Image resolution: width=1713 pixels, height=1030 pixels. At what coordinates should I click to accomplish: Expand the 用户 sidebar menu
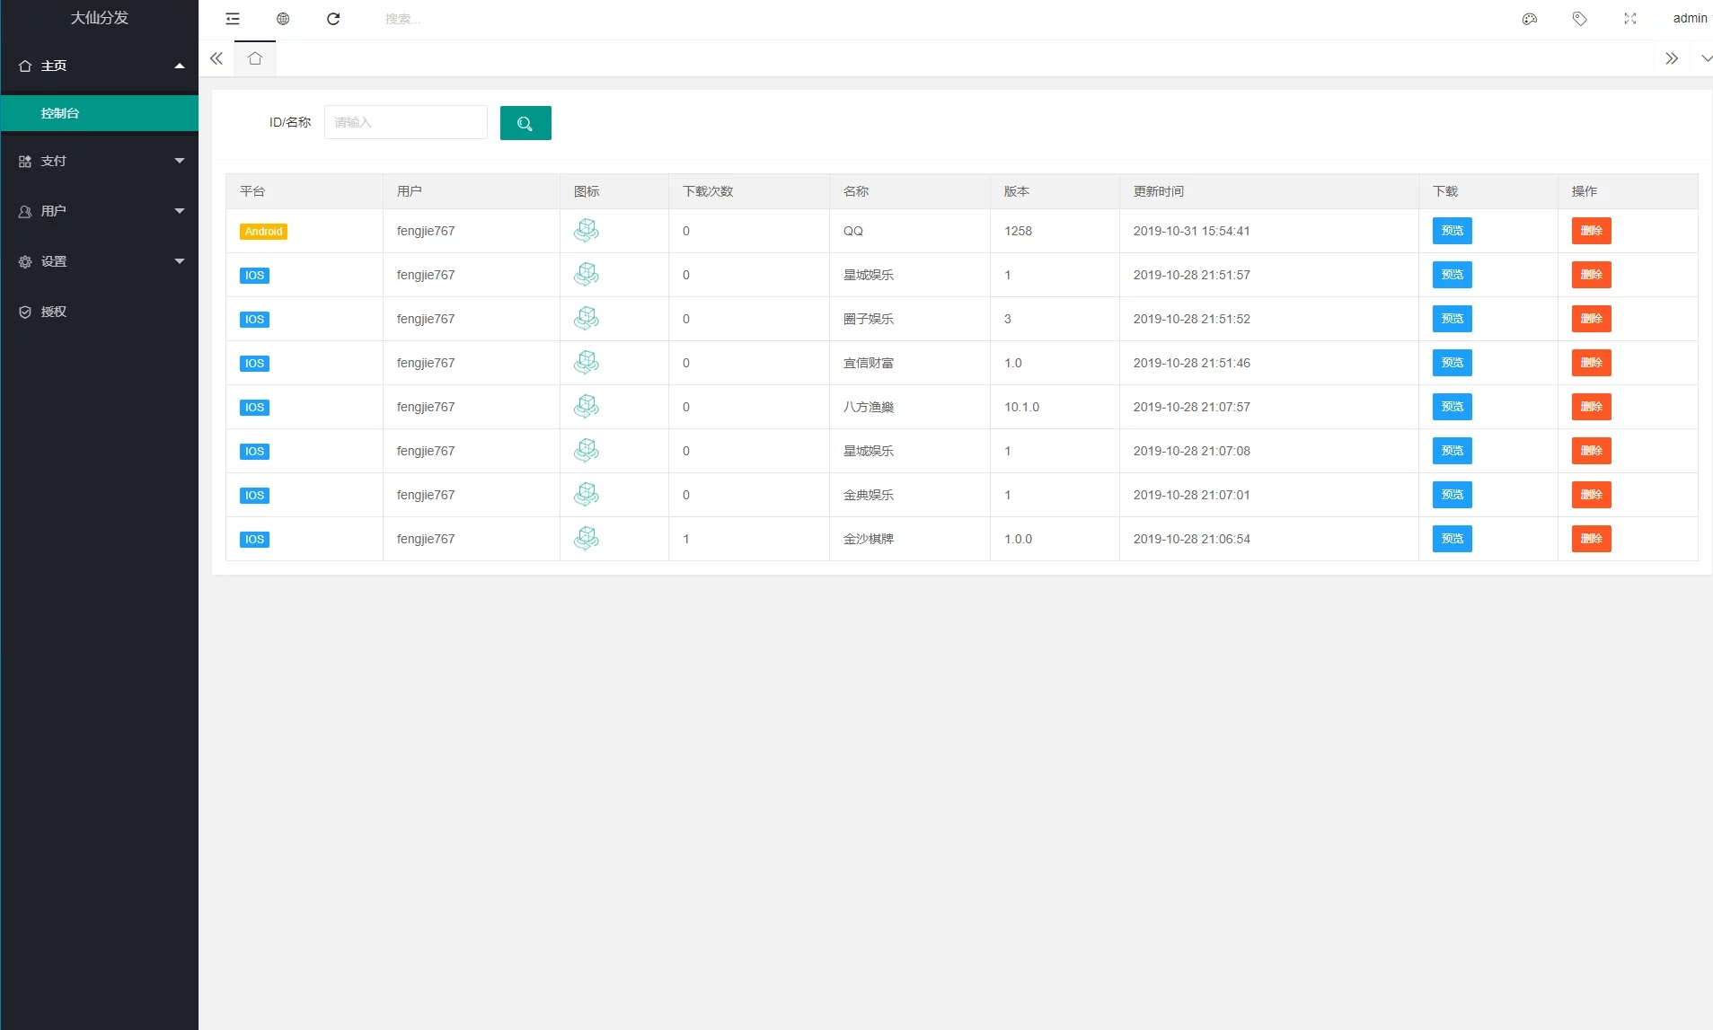[99, 211]
